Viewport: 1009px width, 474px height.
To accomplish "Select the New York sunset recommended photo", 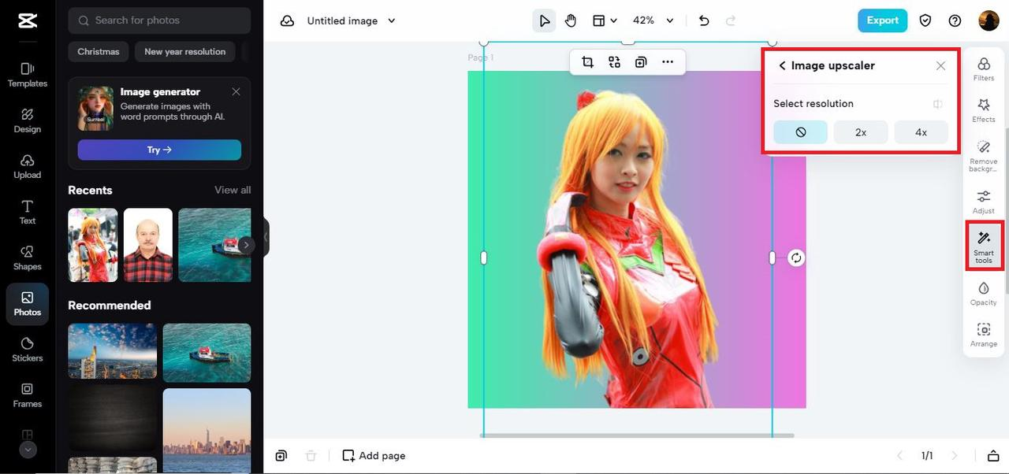I will [207, 431].
